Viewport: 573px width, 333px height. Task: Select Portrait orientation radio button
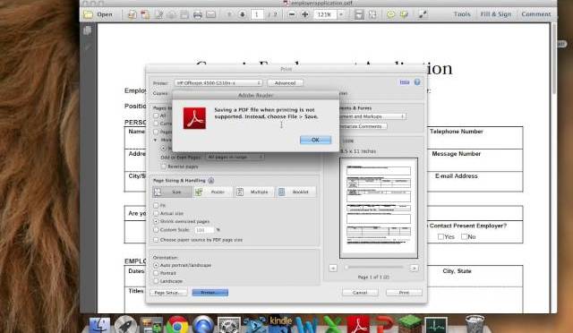coord(156,273)
